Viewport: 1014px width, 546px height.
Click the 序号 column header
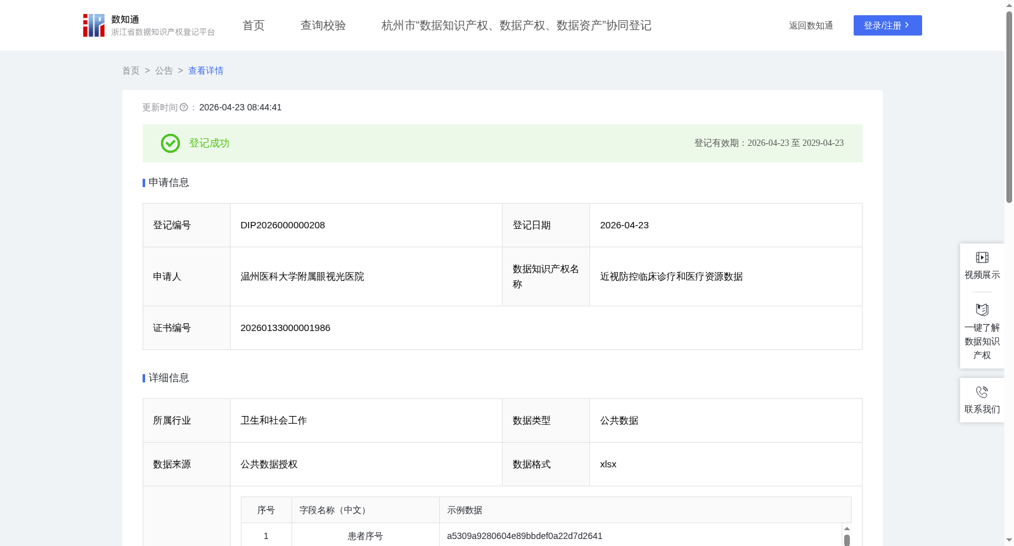pos(266,510)
